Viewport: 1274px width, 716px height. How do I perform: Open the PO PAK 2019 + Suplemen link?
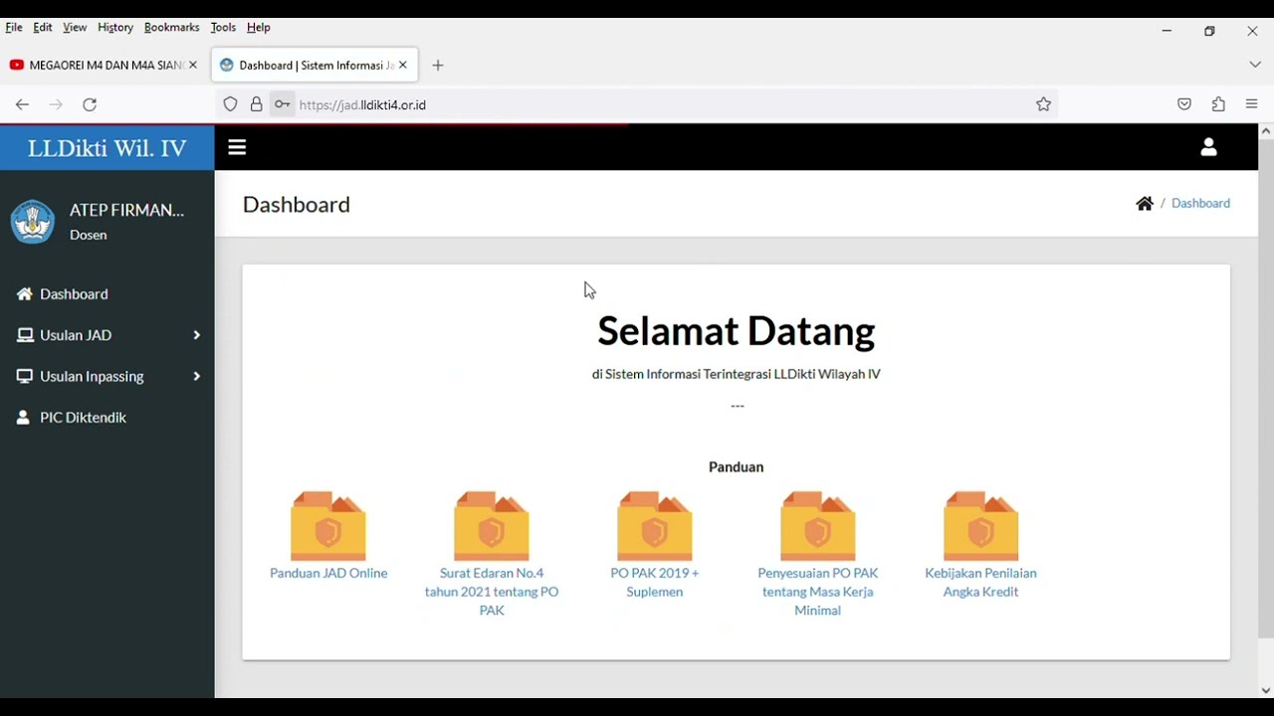point(655,582)
